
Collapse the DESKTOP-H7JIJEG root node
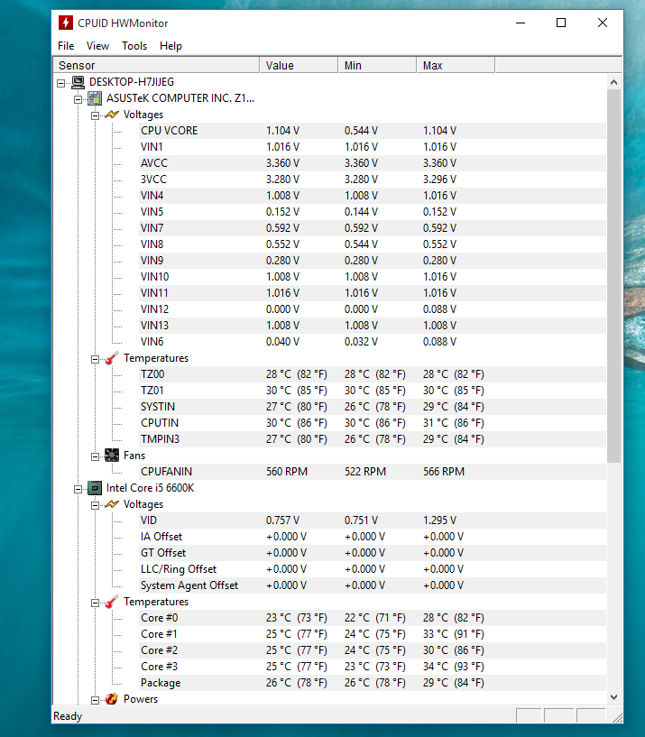(60, 83)
